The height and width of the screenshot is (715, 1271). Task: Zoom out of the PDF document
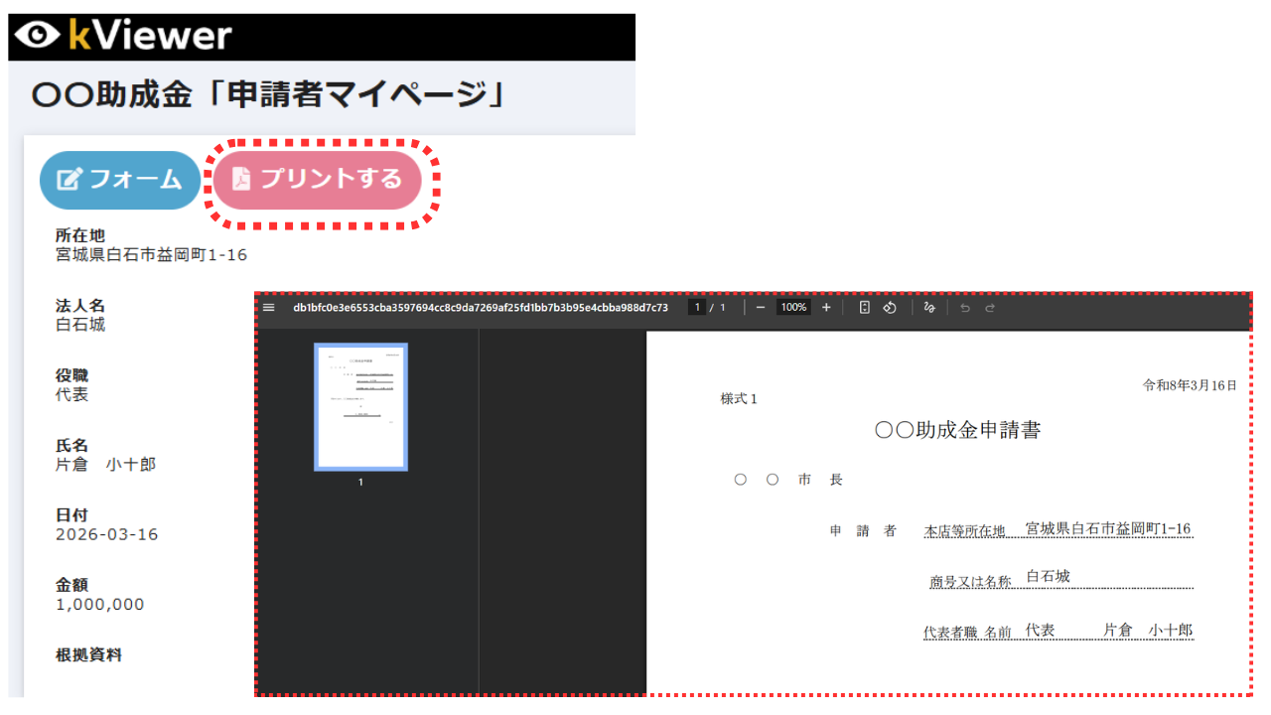click(x=760, y=307)
